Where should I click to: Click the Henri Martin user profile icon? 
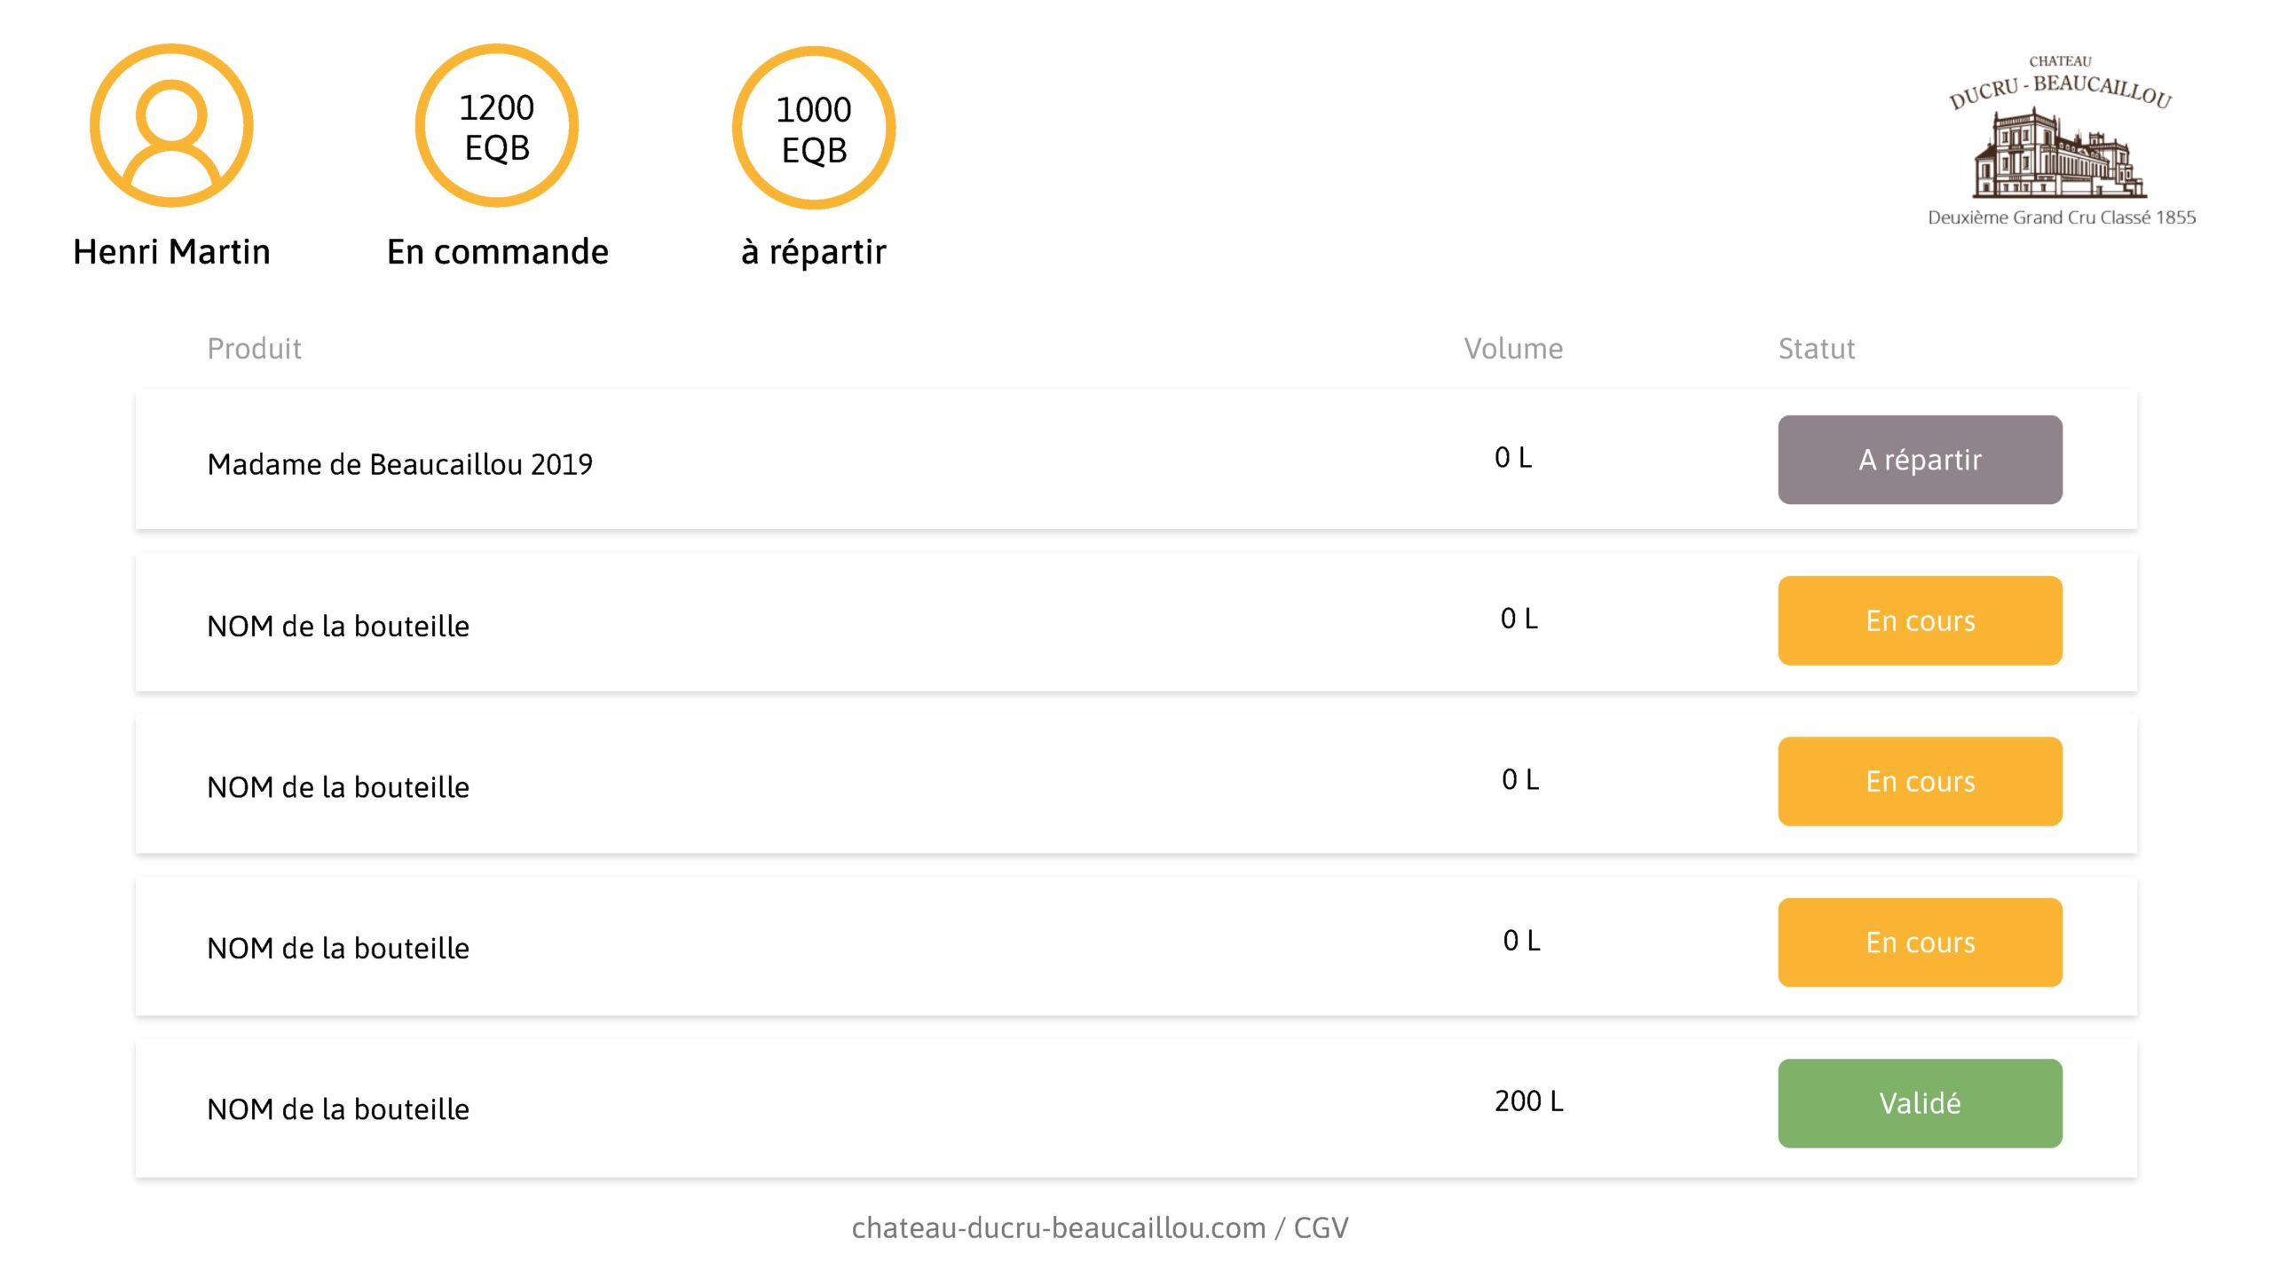[x=171, y=125]
